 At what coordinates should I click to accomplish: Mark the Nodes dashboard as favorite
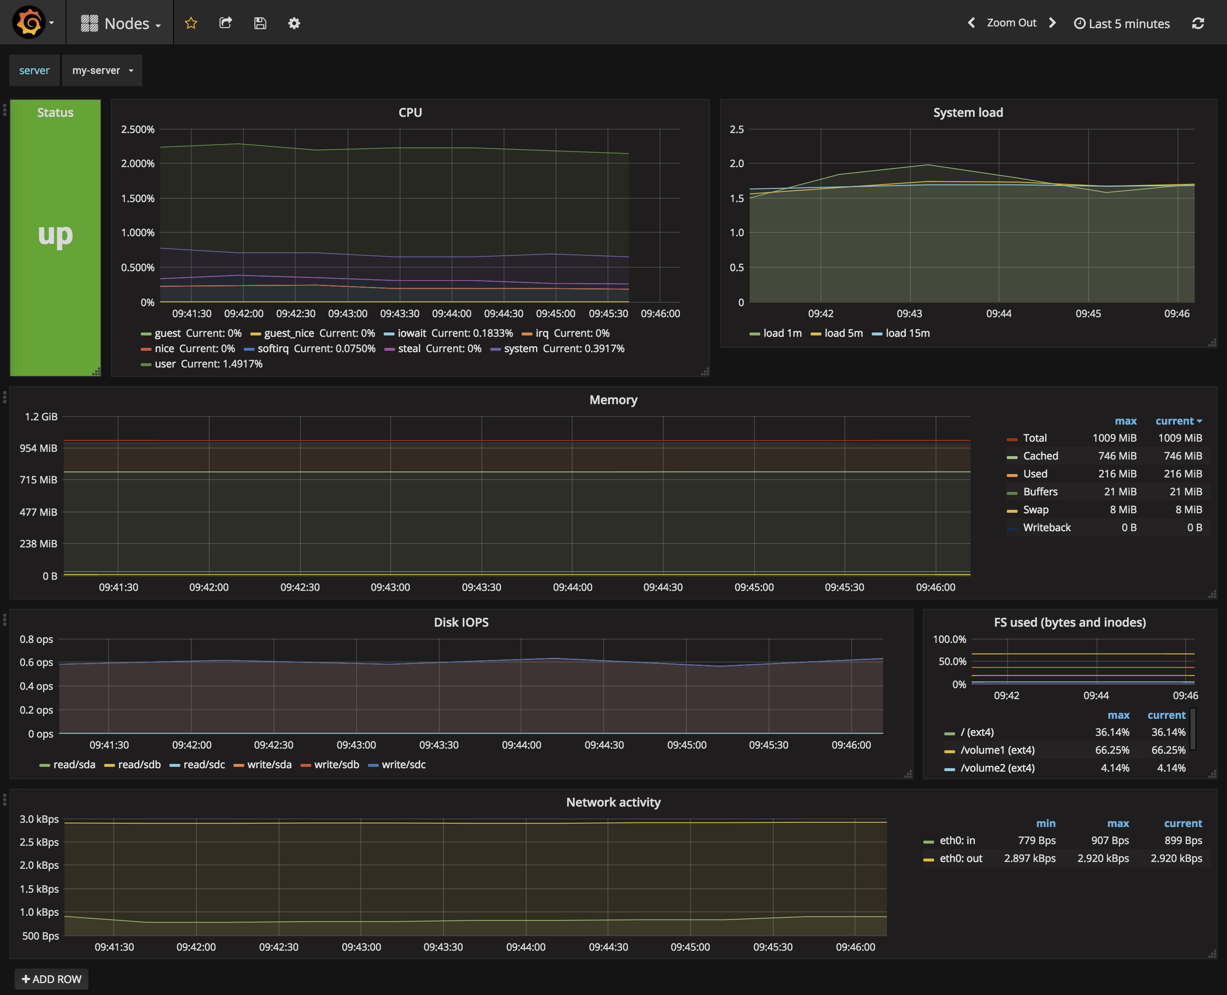pos(191,23)
